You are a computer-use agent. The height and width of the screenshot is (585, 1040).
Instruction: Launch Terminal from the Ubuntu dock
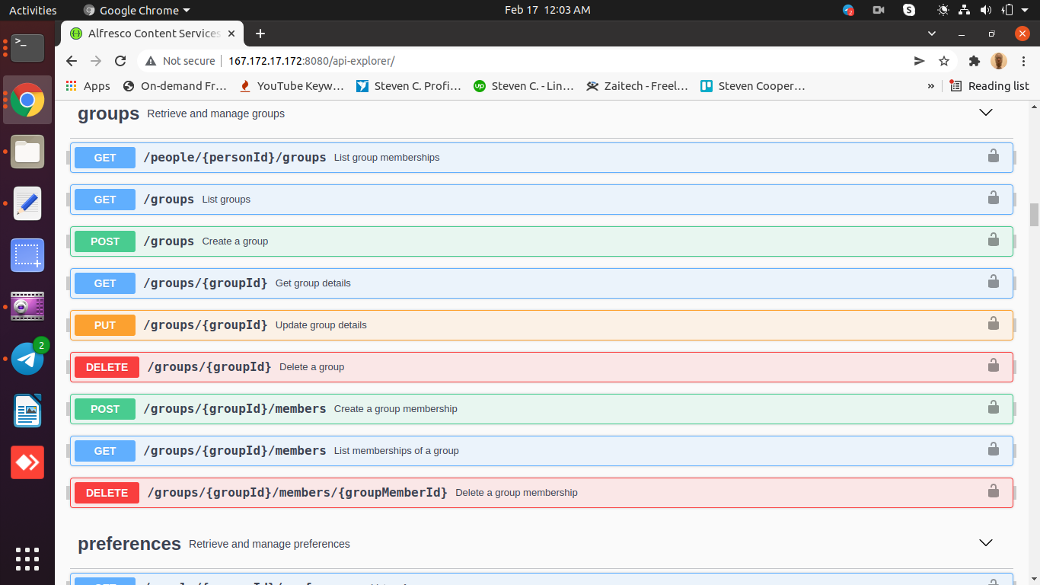click(x=27, y=48)
